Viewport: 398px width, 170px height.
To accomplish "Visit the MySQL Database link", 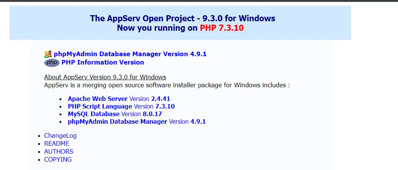I will click(x=94, y=114).
